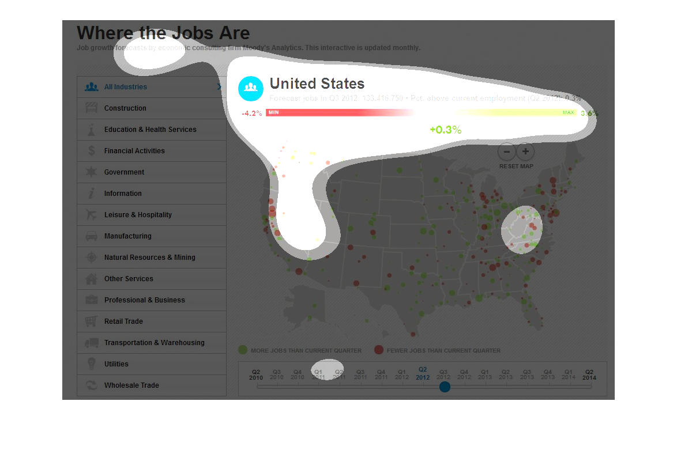
Task: Expand the All Industries chevron arrow
Action: click(219, 87)
